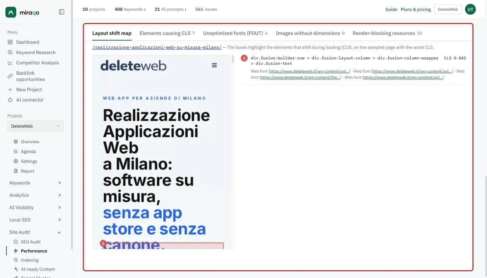This screenshot has height=278, width=487.
Task: Click the Competitor Analysis chart icon
Action: pyautogui.click(x=10, y=63)
